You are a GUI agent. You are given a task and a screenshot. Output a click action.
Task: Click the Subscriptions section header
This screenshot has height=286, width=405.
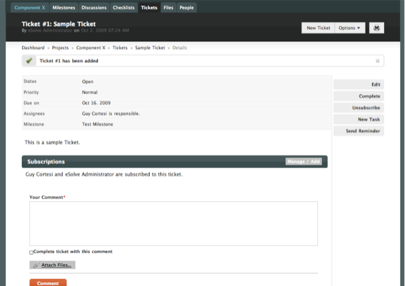point(175,161)
